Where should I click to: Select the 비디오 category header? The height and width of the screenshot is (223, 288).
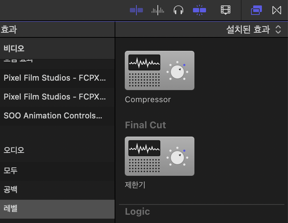[57, 49]
